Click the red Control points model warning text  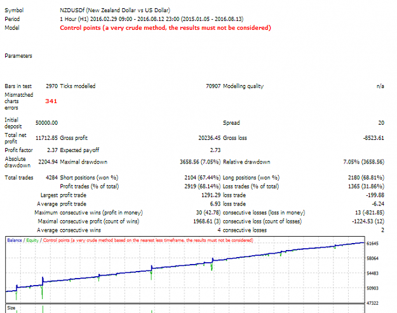(x=165, y=28)
